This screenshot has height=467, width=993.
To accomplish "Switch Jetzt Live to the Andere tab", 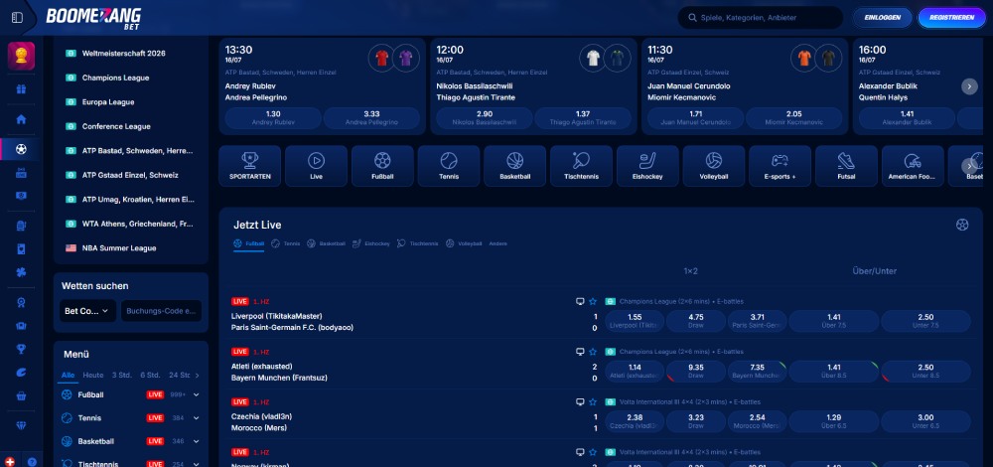I will tap(497, 244).
